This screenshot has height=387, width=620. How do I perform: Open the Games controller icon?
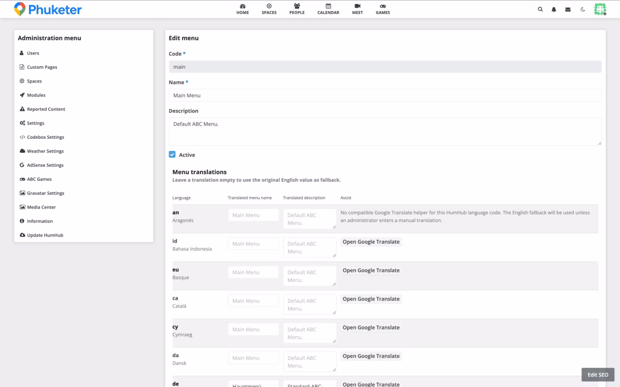[383, 6]
